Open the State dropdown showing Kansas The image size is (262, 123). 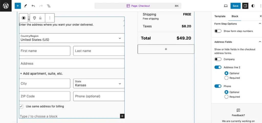[99, 84]
